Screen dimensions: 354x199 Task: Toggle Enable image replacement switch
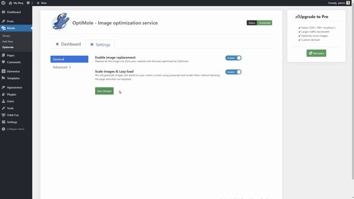coord(233,58)
